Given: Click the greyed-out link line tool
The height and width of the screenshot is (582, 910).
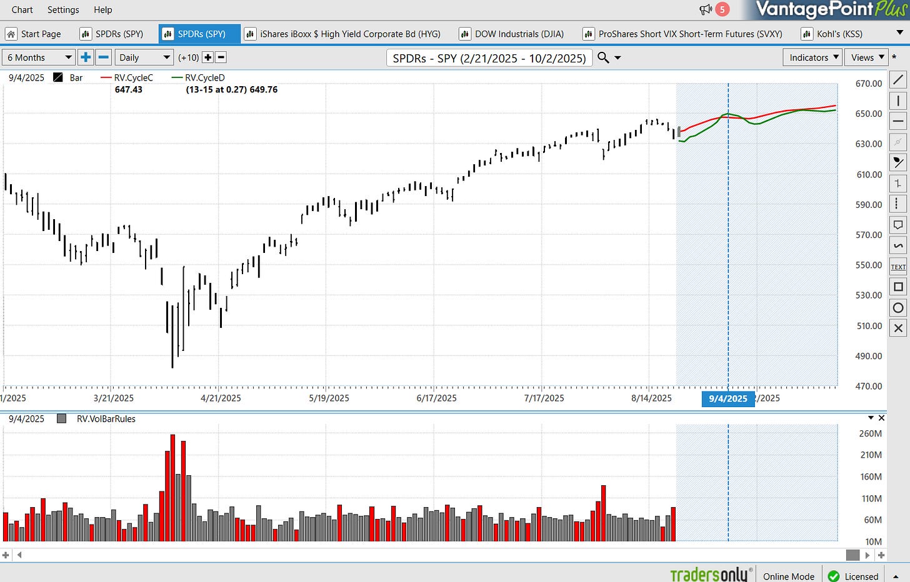Looking at the screenshot, I should pos(898,142).
